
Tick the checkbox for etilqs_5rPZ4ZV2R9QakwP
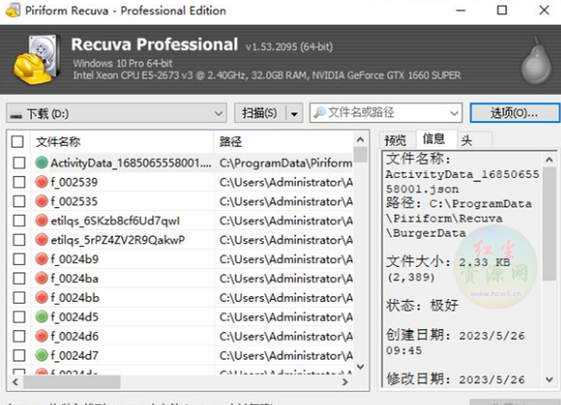[19, 239]
